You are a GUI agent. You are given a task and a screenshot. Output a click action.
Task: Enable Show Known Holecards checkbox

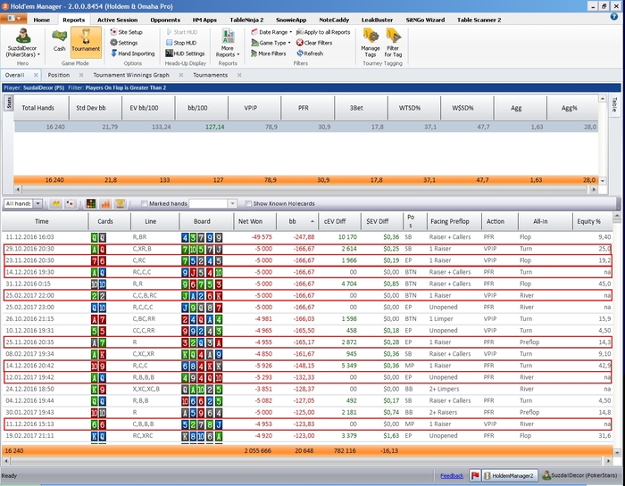point(248,204)
